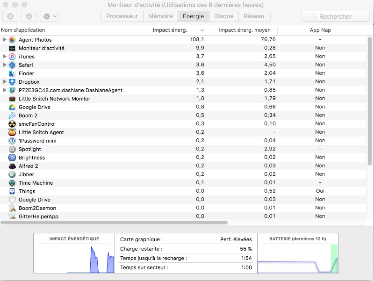Click the Boom 2 app icon
374x281 pixels.
[12, 115]
